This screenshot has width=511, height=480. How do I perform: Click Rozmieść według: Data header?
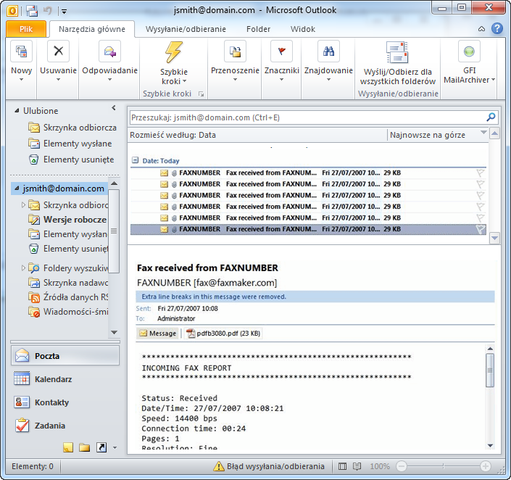point(173,135)
